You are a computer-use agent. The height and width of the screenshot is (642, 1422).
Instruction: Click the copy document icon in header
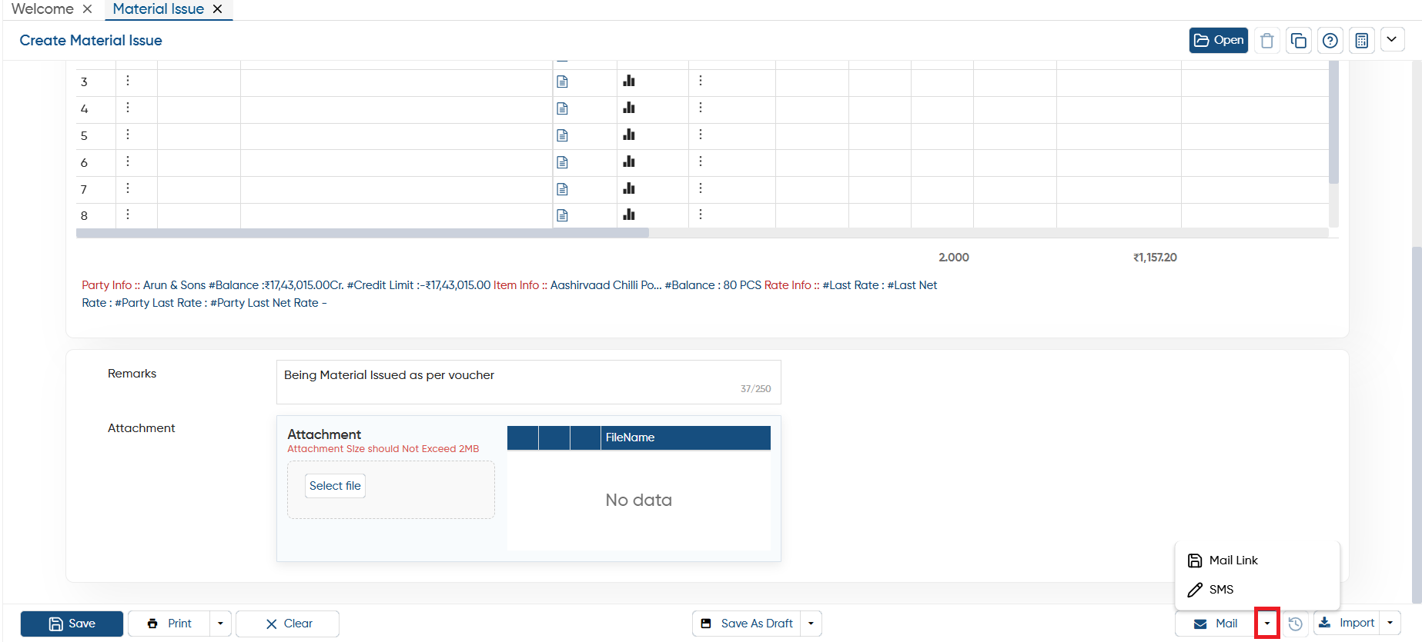[1299, 41]
